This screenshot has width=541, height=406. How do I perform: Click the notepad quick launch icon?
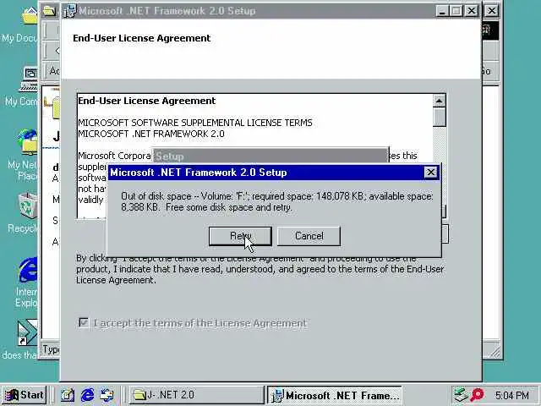[68, 395]
